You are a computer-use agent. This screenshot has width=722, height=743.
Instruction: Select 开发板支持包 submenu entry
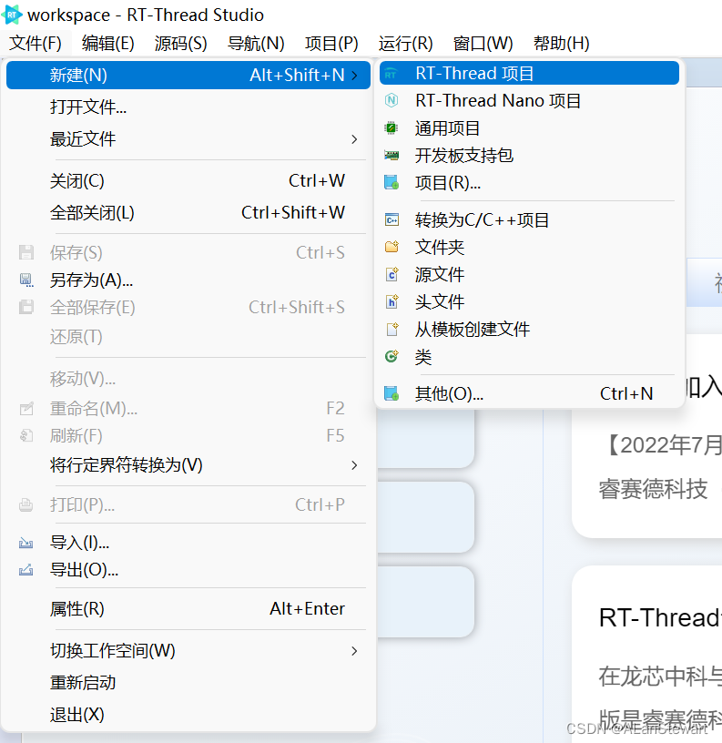(x=529, y=156)
